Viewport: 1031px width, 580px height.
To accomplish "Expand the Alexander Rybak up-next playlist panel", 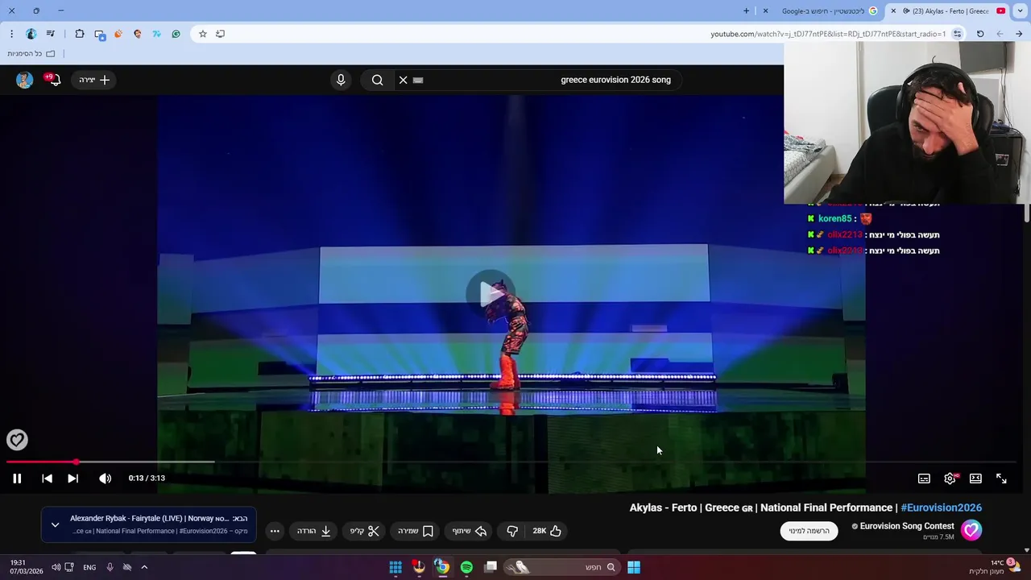I will click(x=55, y=524).
